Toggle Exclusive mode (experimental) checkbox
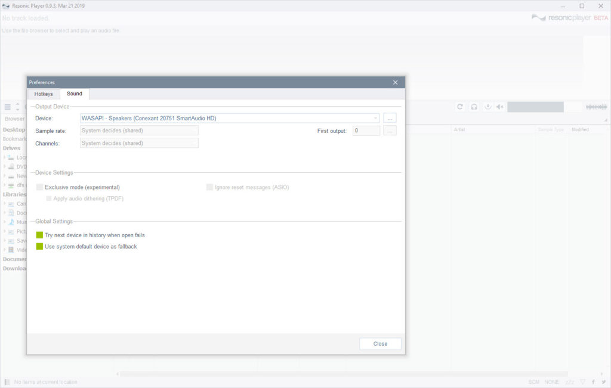 [x=39, y=187]
